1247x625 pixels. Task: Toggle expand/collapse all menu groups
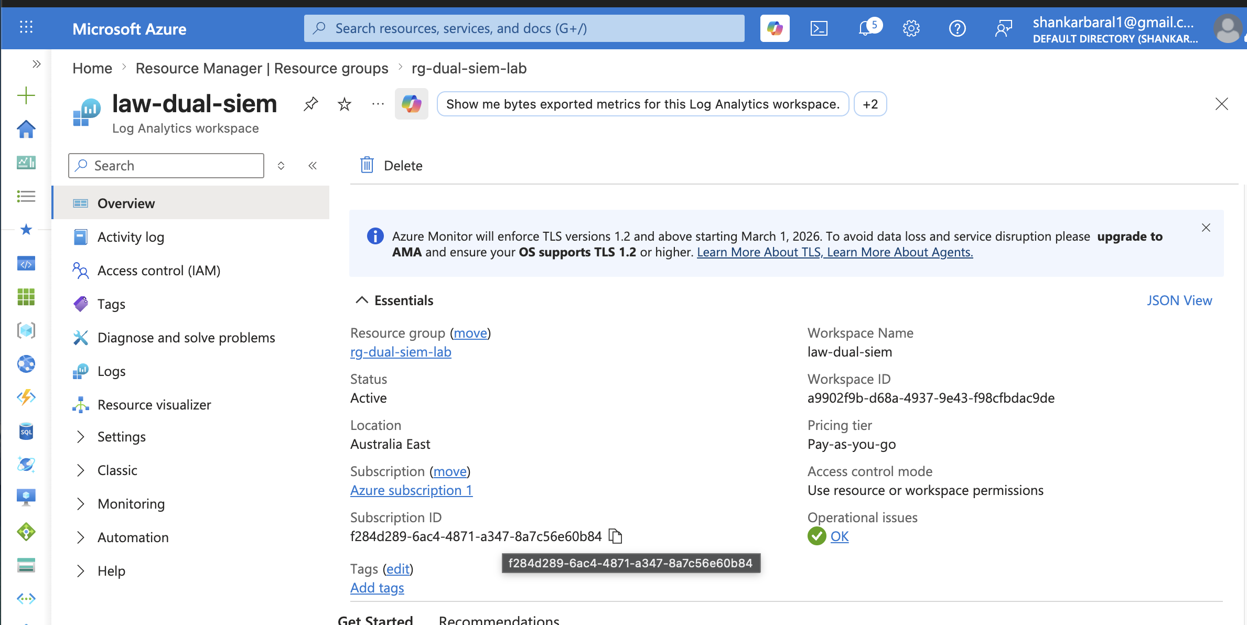(x=281, y=166)
